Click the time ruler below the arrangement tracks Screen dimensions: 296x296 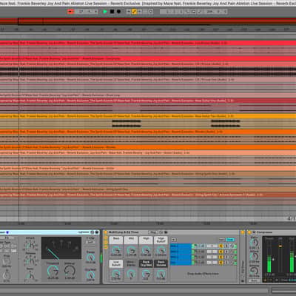[x=148, y=223]
